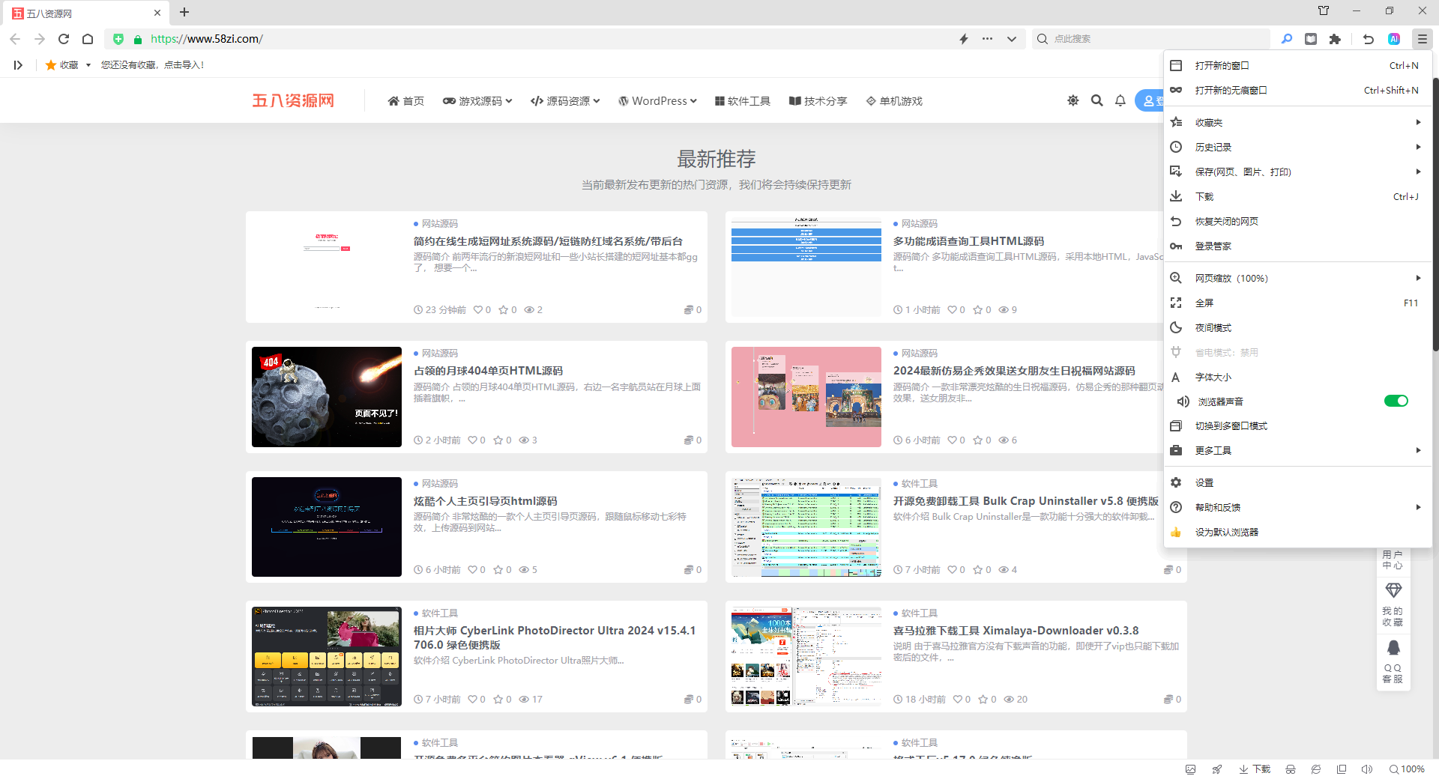This screenshot has width=1439, height=779.
Task: Enable 夜间模式 from menu
Action: coord(1297,328)
